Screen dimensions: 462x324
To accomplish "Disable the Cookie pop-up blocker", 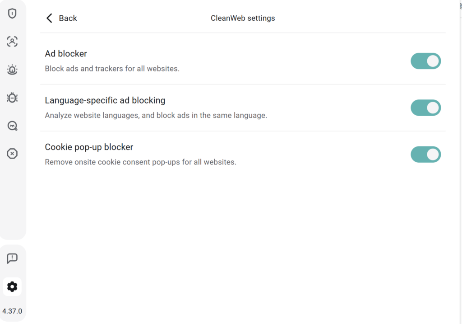I will [425, 154].
